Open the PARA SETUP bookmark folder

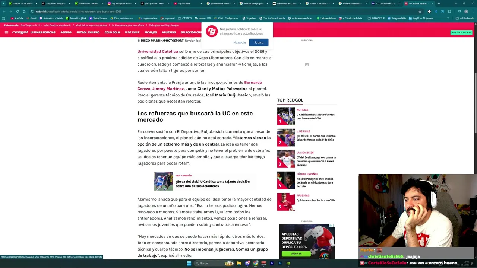(376, 18)
